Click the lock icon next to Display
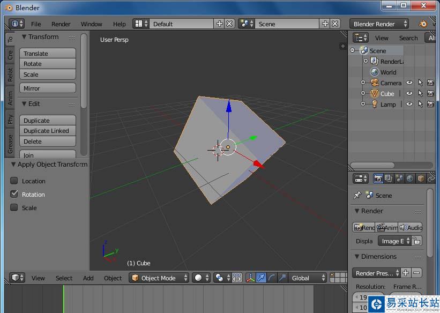 click(416, 241)
